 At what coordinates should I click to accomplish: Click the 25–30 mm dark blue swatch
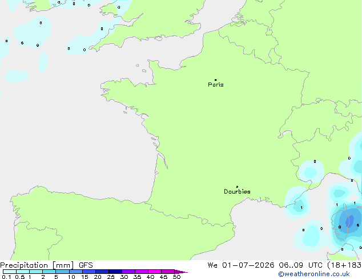115,272
